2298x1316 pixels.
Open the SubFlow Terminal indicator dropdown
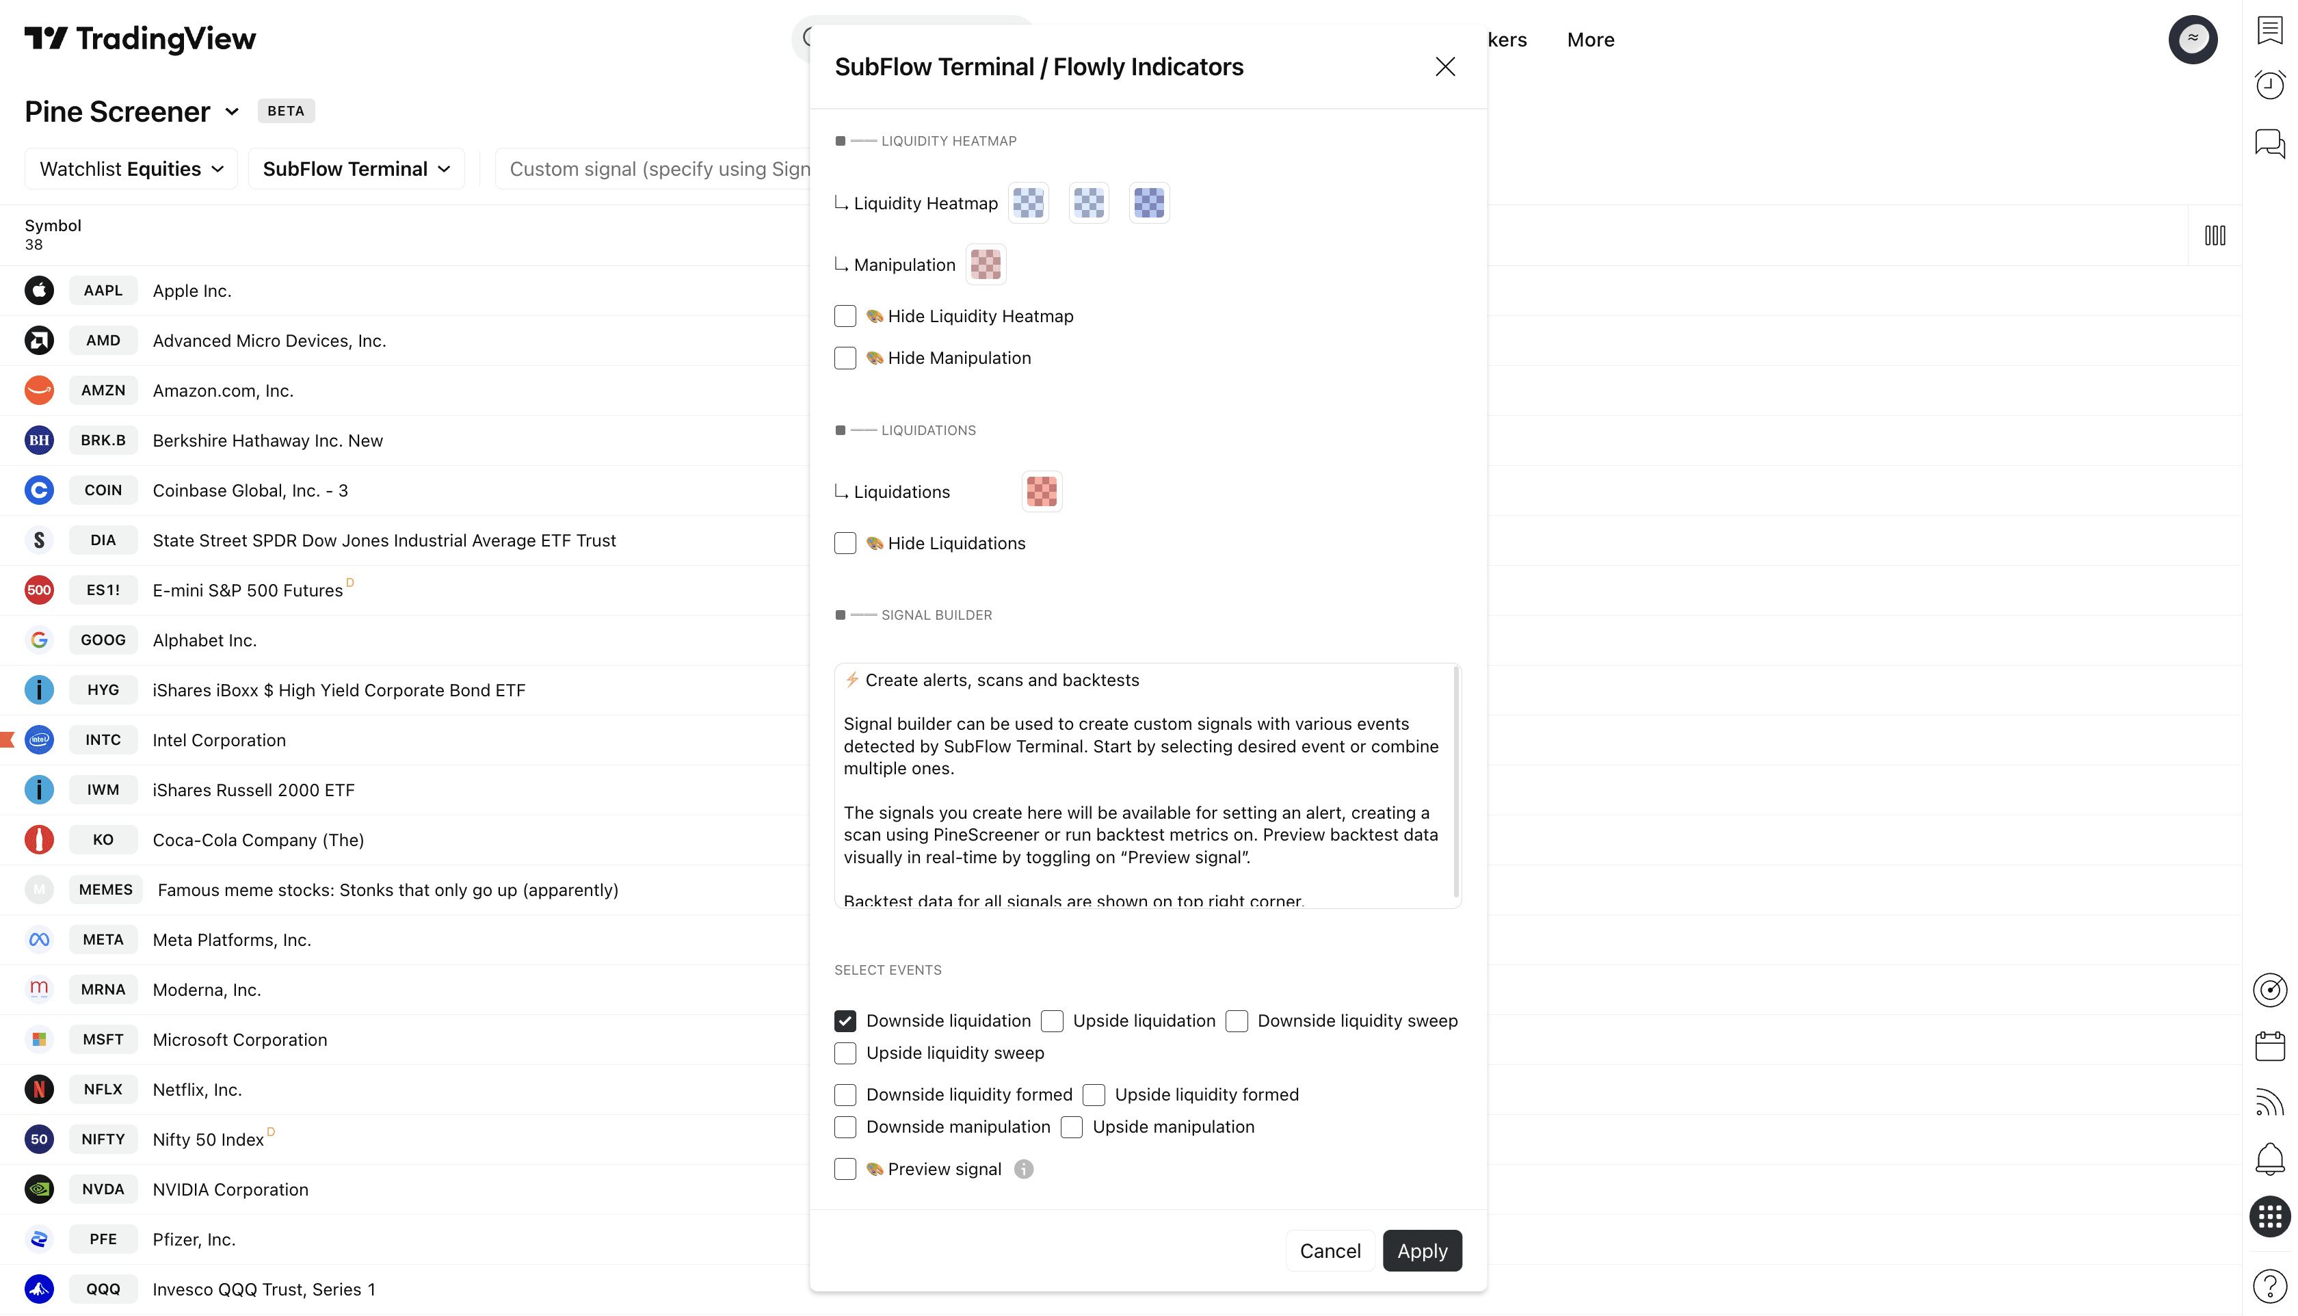(356, 169)
